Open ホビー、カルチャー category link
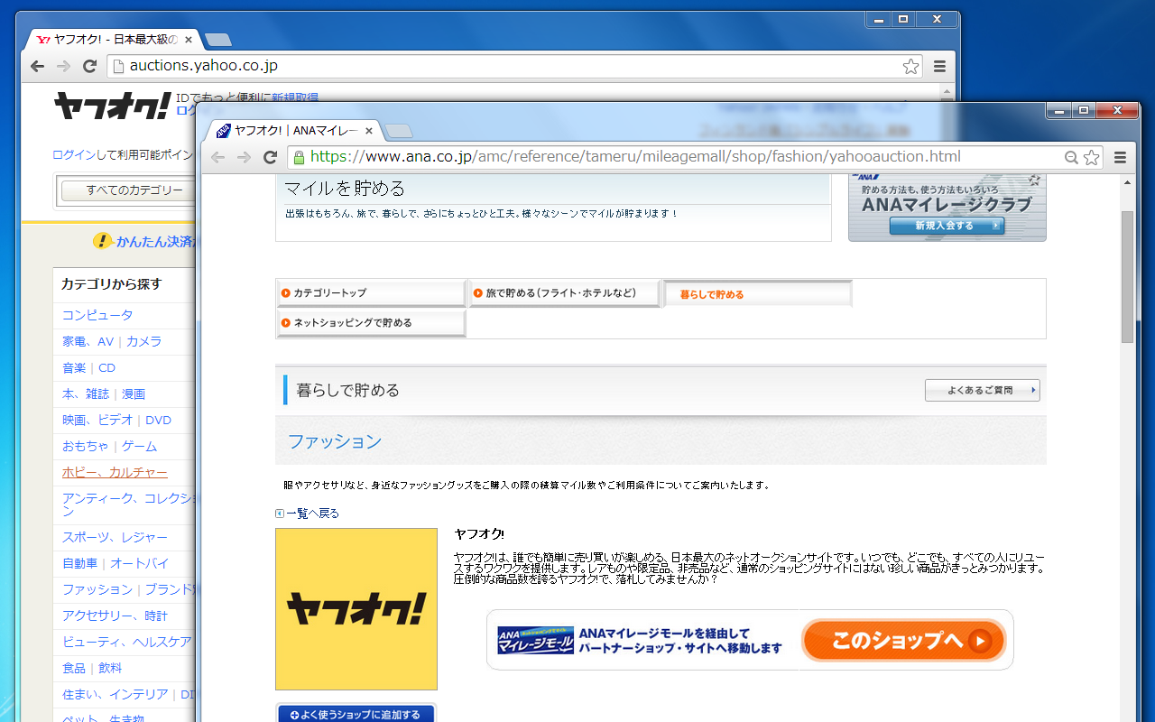 [115, 472]
